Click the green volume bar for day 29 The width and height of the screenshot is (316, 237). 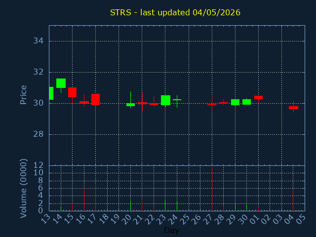(x=235, y=207)
